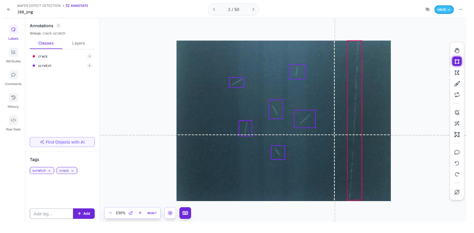The width and height of the screenshot is (474, 233).
Task: Click the WAFER DEFECT DETECTION breadcrumb
Action: pyautogui.click(x=39, y=6)
